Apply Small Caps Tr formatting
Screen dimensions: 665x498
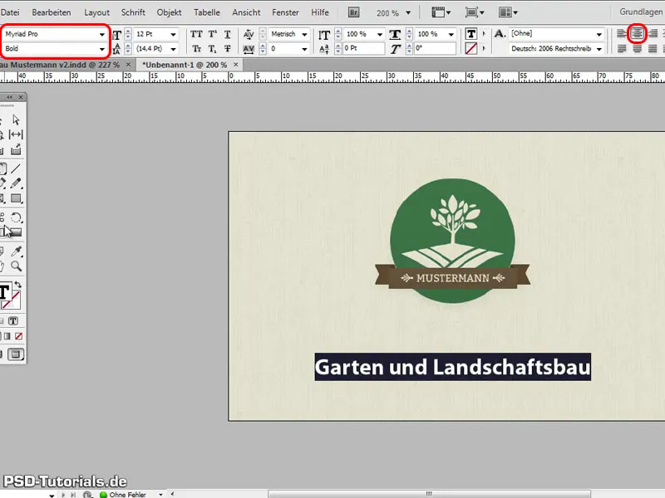pyautogui.click(x=196, y=49)
